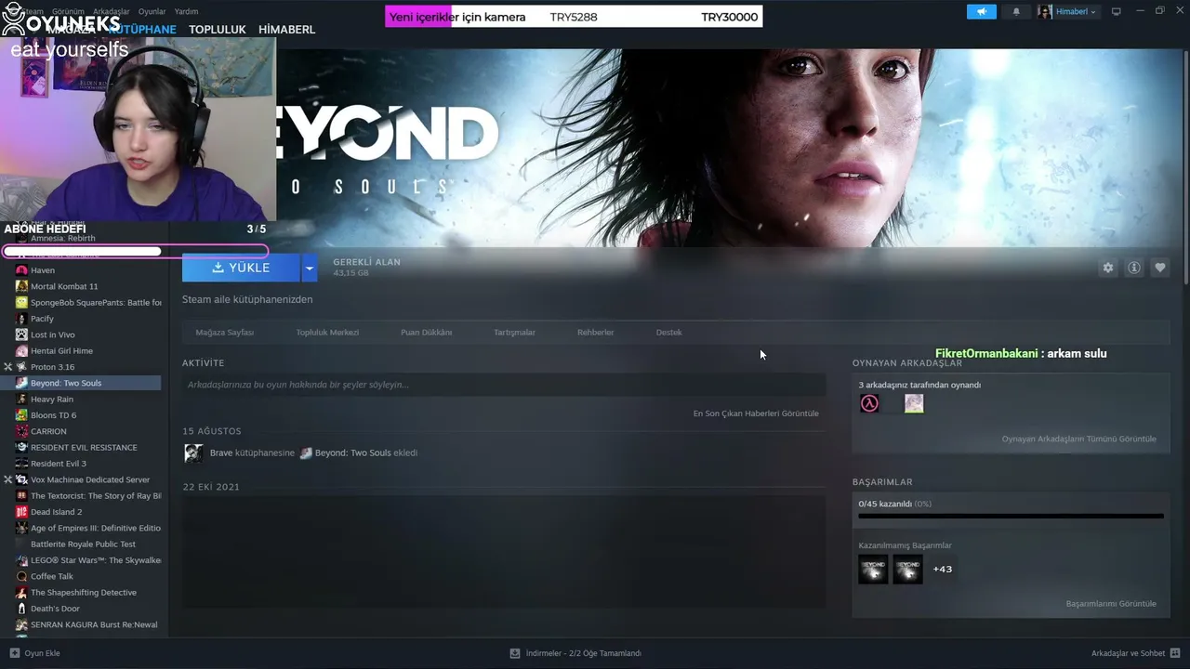Click the Brave user avatar in activity

coord(193,453)
